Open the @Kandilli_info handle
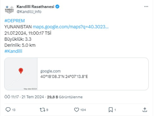 click(x=29, y=12)
